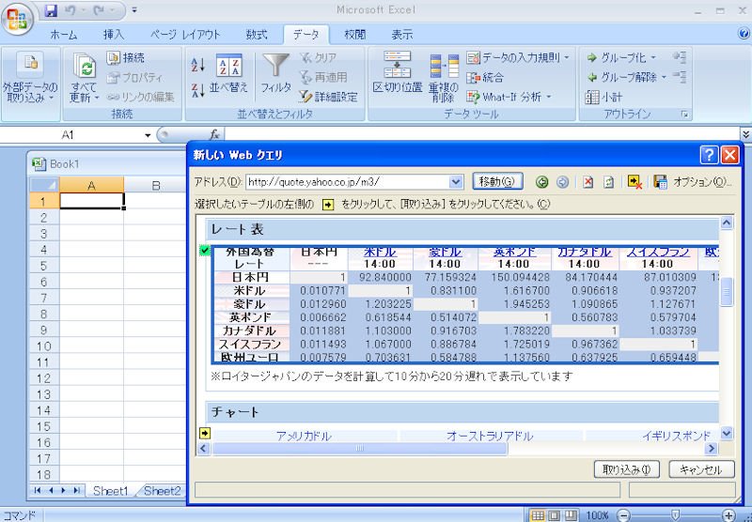Click the Office button orb
The width and height of the screenshot is (752, 522).
pos(17,20)
